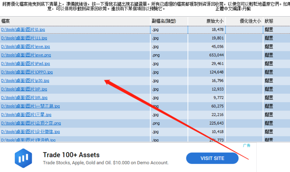Open the 11.jpg file entry
This screenshot has height=172, width=290.
point(24,38)
